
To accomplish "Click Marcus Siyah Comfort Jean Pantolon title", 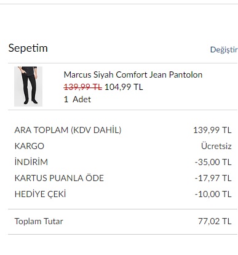I will (133, 75).
